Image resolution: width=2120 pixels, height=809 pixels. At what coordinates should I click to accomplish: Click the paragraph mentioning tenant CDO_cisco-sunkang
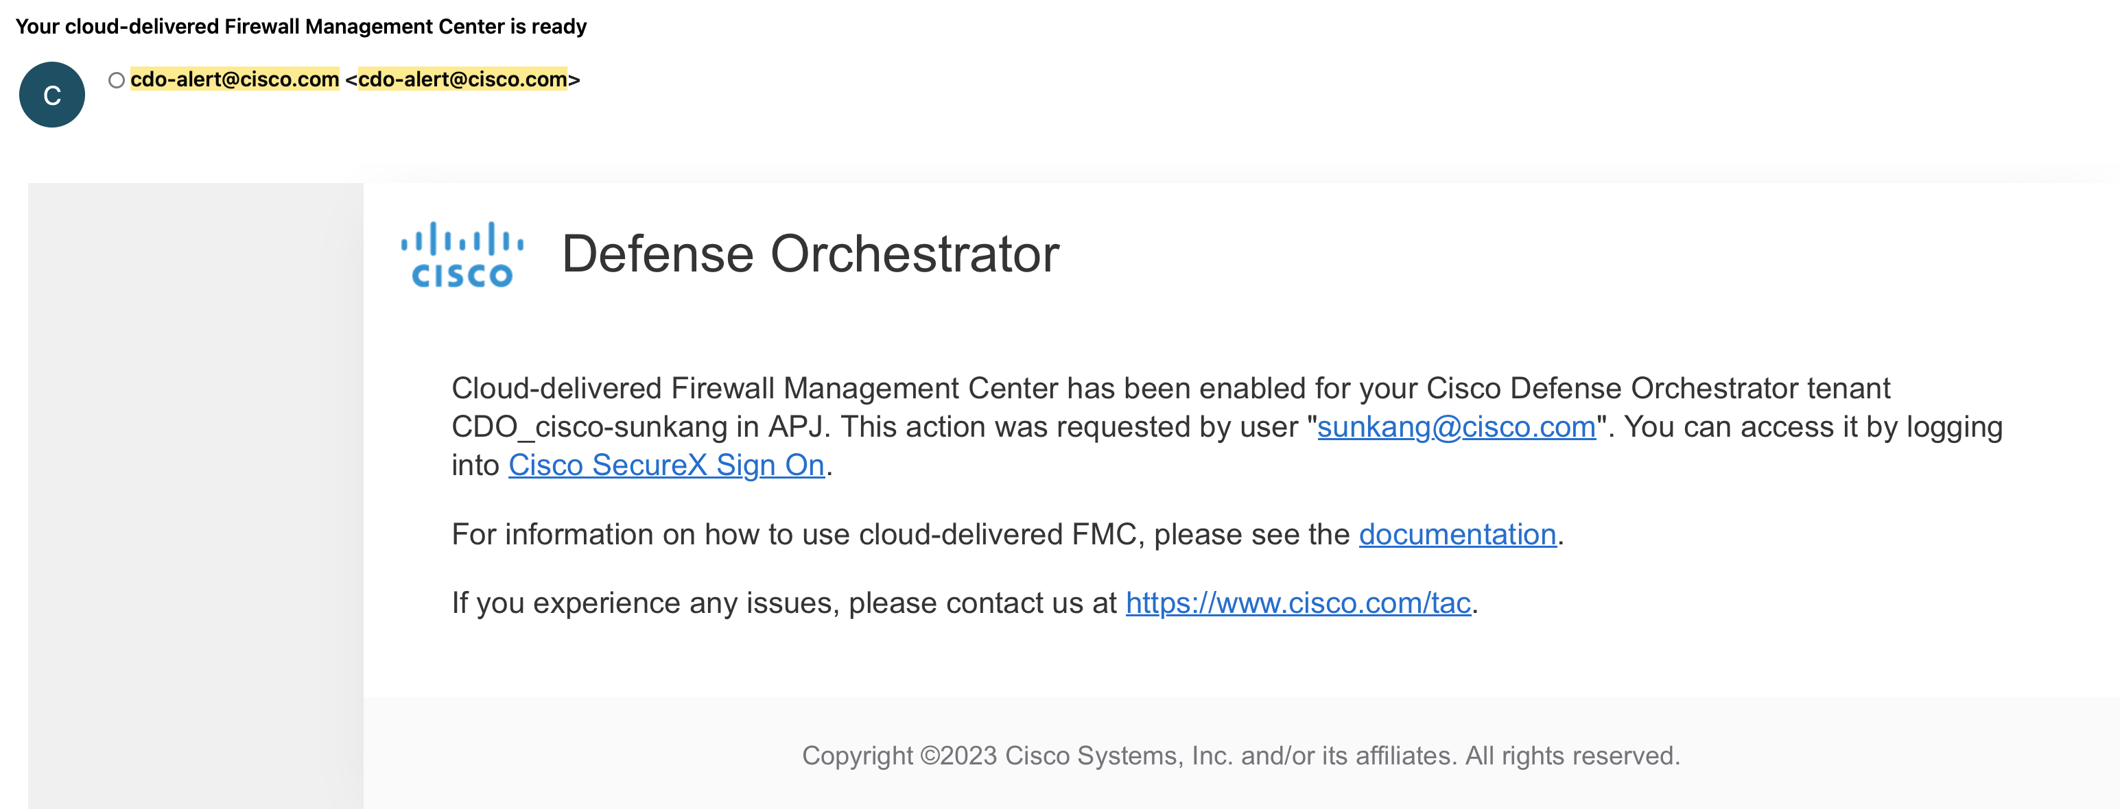[1227, 426]
